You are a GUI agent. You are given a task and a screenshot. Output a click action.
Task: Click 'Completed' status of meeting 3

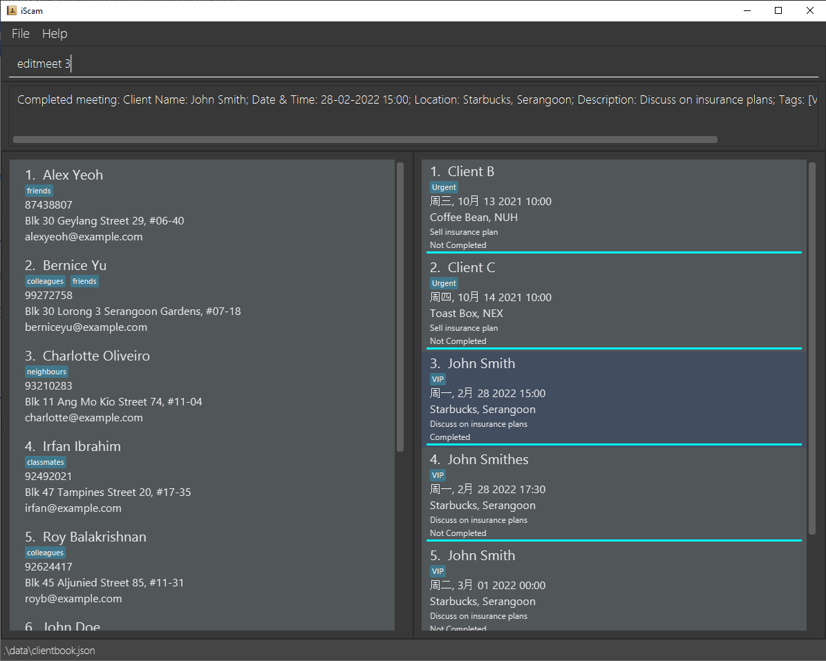pos(450,437)
